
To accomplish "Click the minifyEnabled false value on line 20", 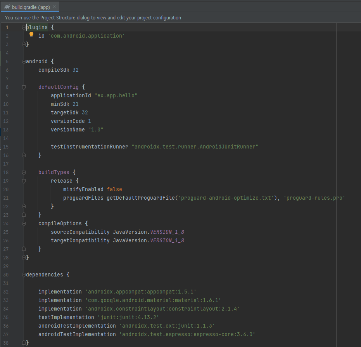I will [x=114, y=189].
